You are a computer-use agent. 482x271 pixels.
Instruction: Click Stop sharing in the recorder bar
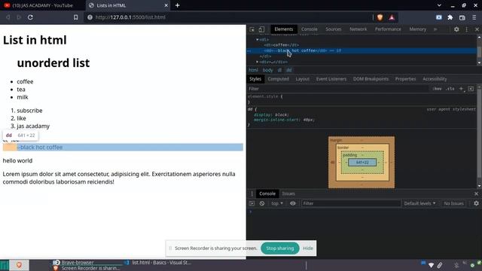click(x=279, y=248)
